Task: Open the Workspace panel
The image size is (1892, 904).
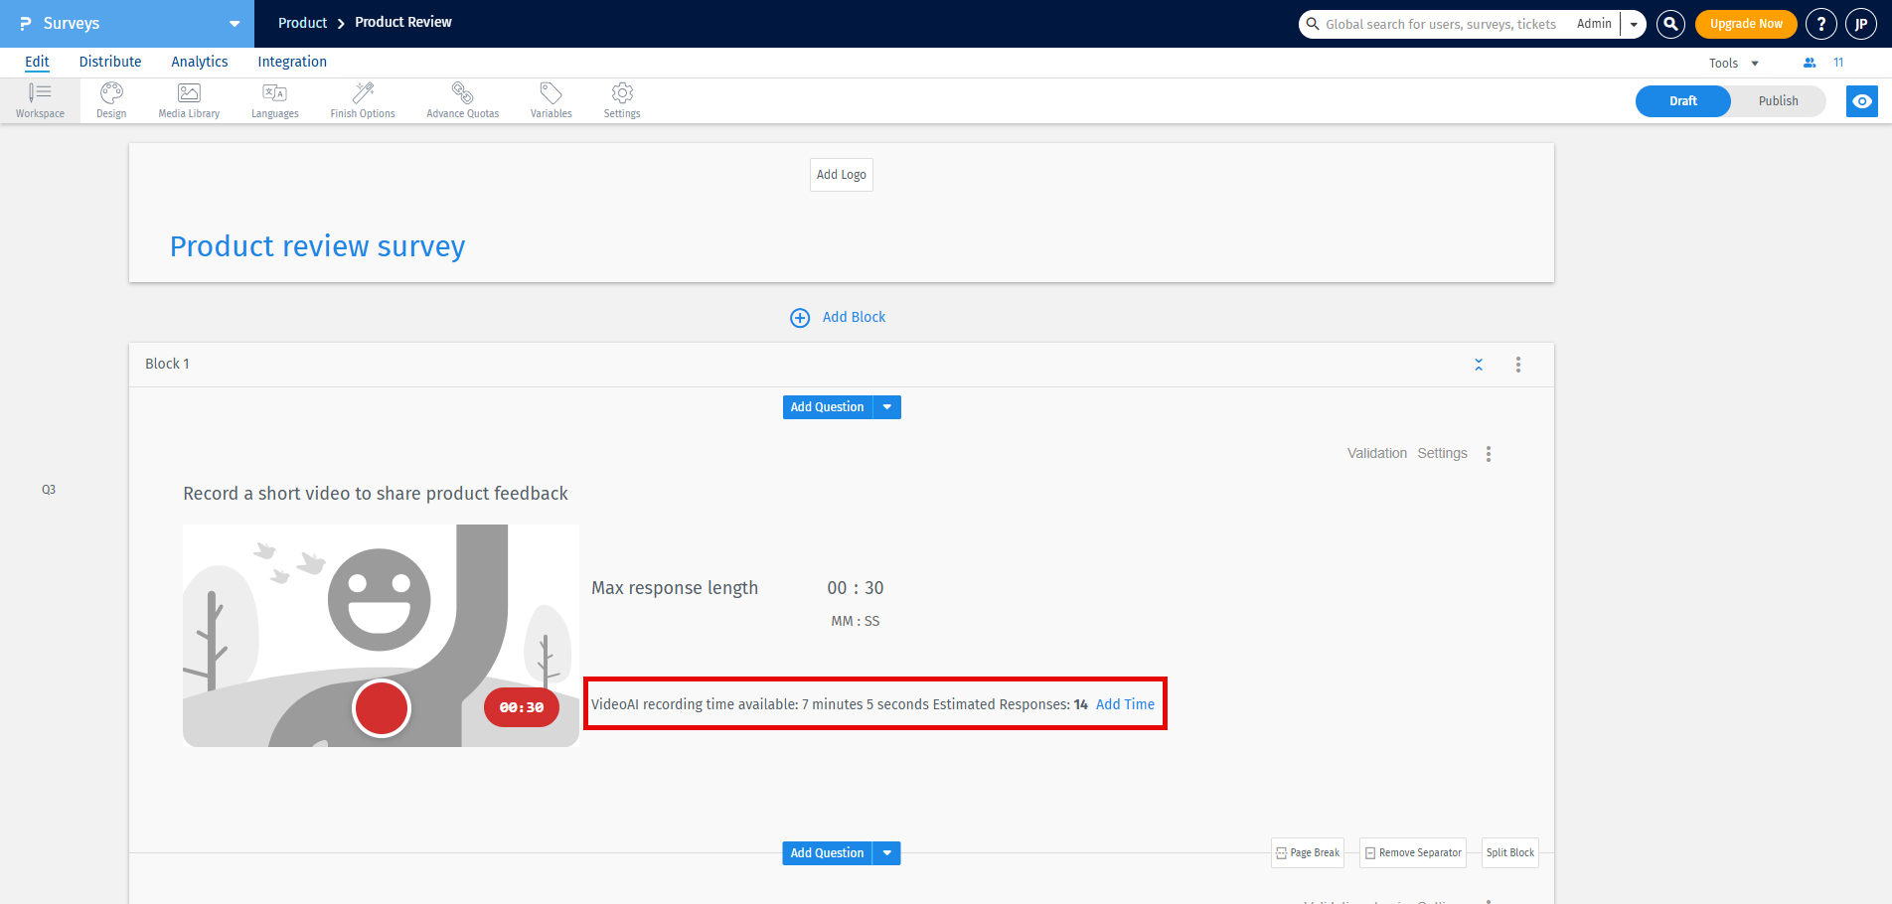Action: pos(40,99)
